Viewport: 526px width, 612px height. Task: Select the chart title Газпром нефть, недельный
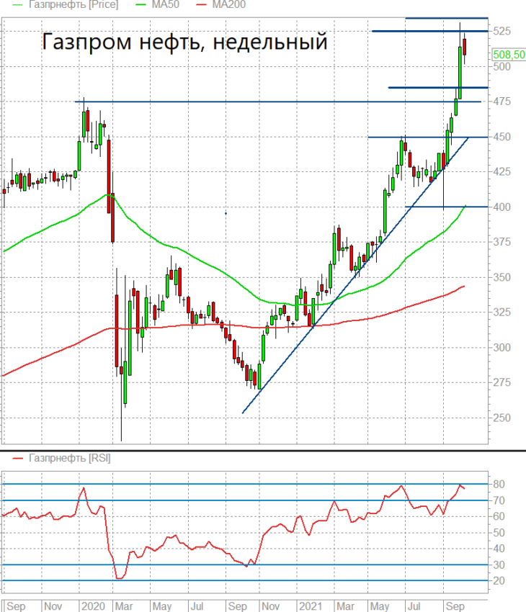(x=184, y=41)
